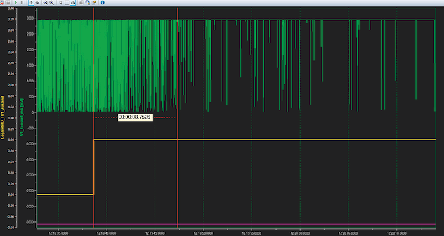The image size is (444, 236).
Task: Click the red record icon at toolbar start
Action: click(x=2, y=3)
